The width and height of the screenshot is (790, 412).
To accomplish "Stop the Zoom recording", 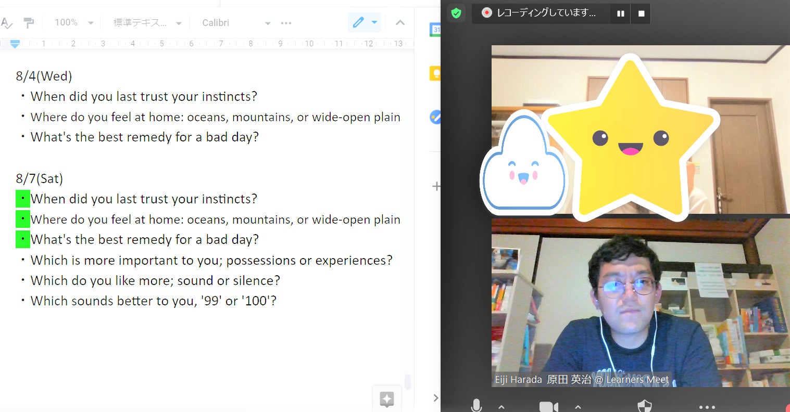I will [641, 14].
